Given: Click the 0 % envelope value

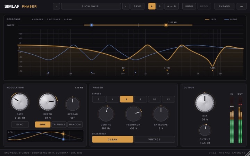Looking at the screenshot, I should click(x=161, y=128).
